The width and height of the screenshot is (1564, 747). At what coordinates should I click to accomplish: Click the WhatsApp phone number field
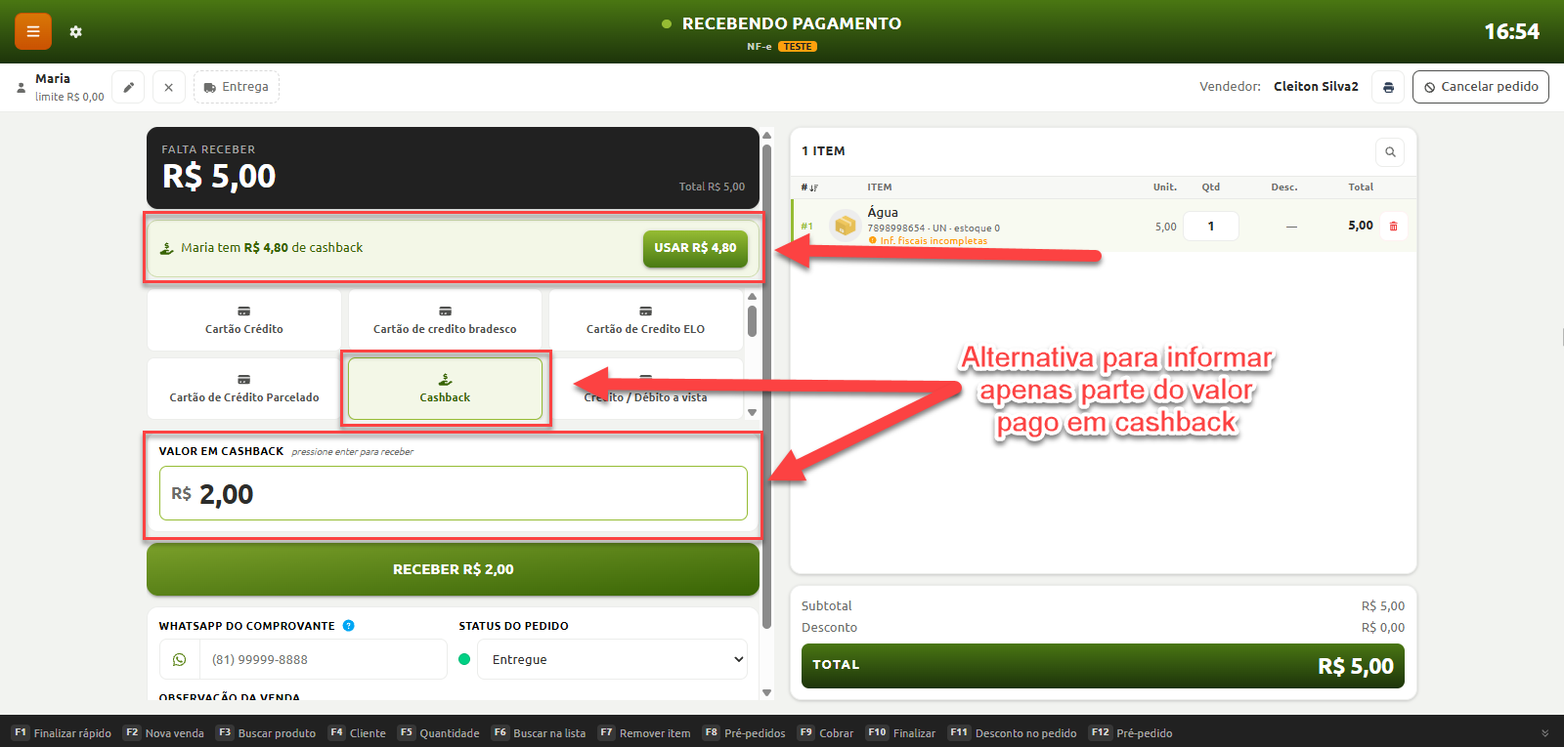click(x=323, y=659)
